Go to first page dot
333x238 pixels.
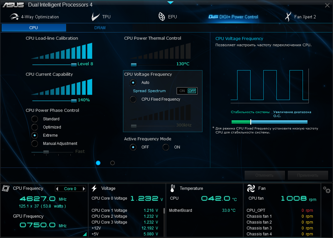98,163
